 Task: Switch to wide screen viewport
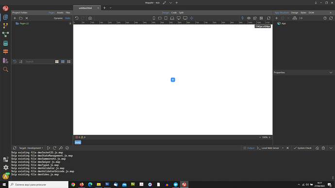coord(185,18)
